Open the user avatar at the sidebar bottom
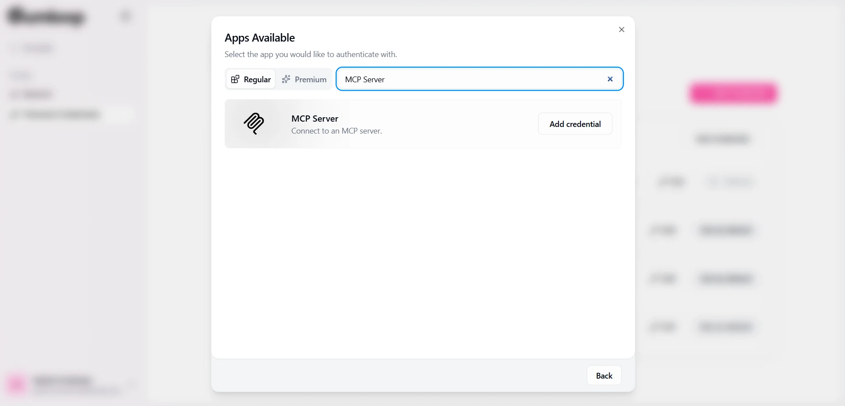The image size is (845, 406). coord(16,384)
